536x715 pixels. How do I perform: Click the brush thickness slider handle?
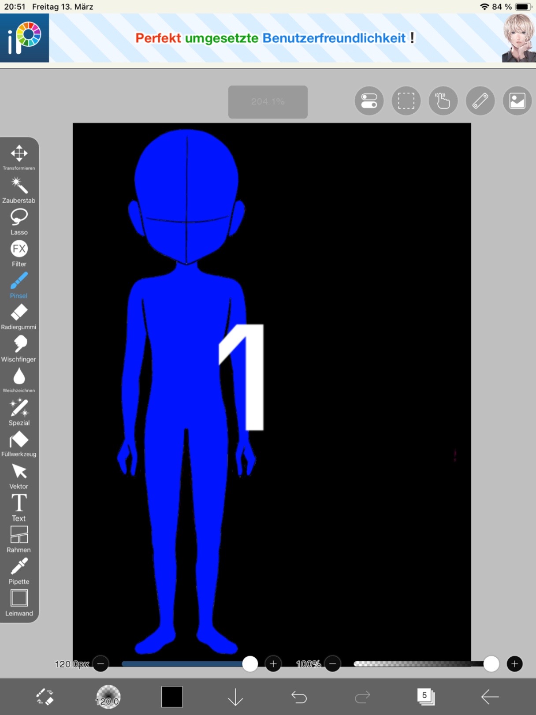[x=250, y=663]
